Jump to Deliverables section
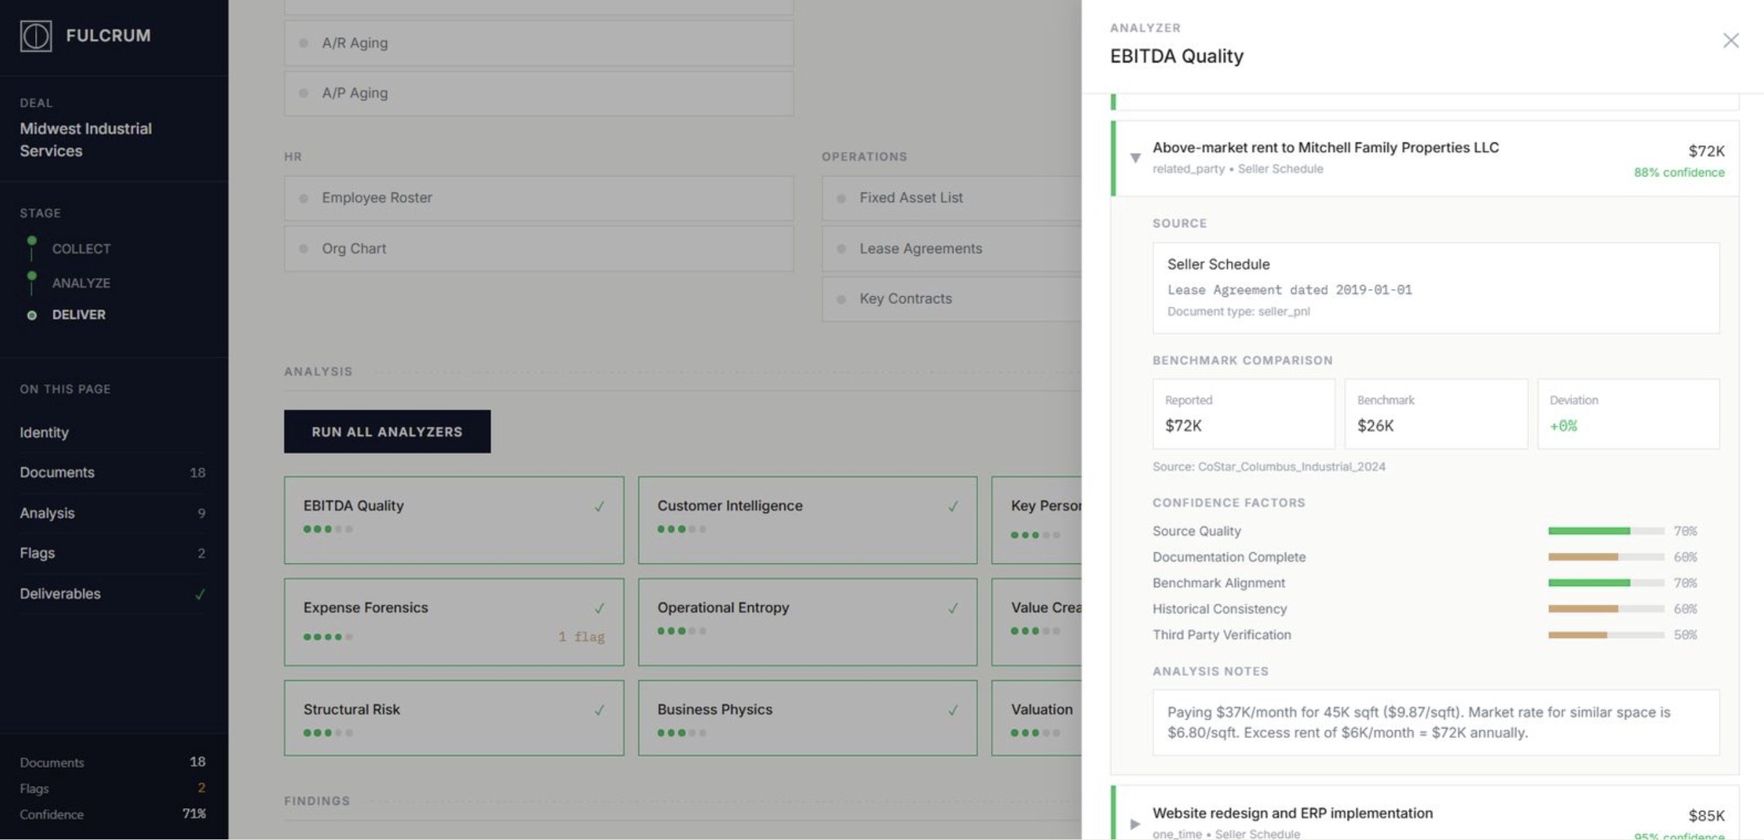The image size is (1764, 840). (x=112, y=594)
